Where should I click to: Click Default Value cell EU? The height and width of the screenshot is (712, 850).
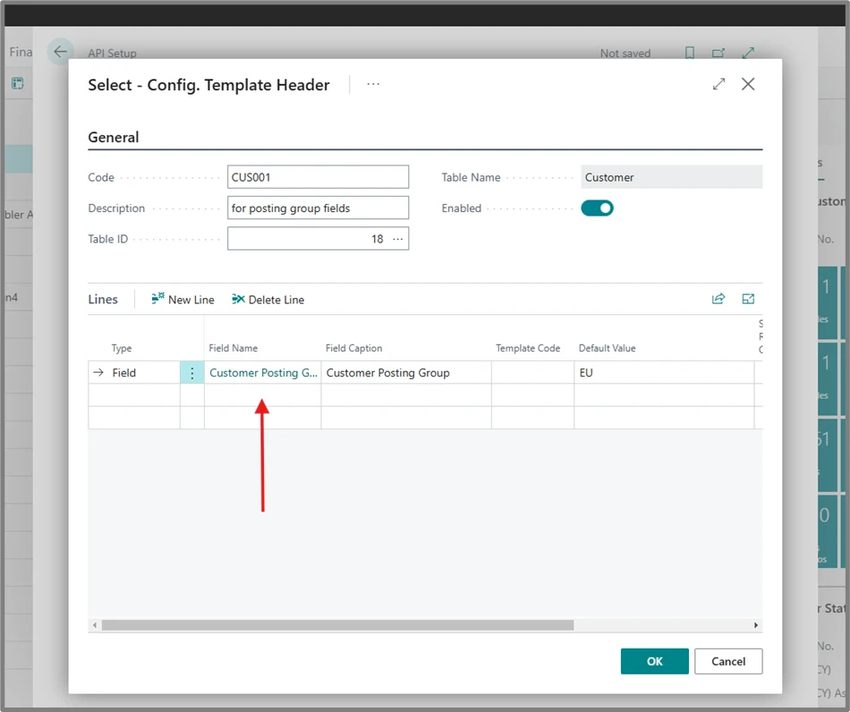pos(664,373)
